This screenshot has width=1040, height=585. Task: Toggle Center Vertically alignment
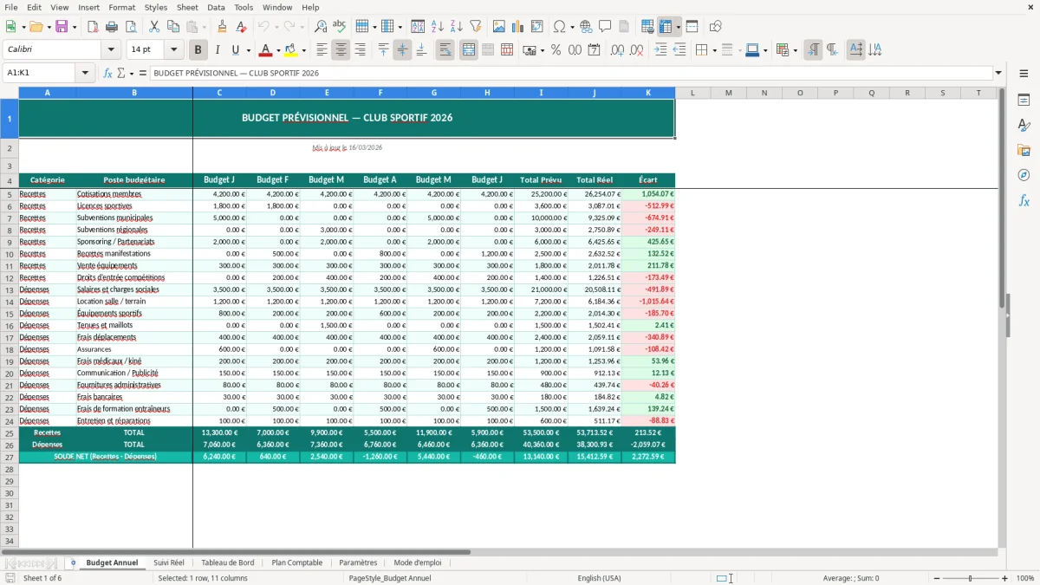pos(402,50)
